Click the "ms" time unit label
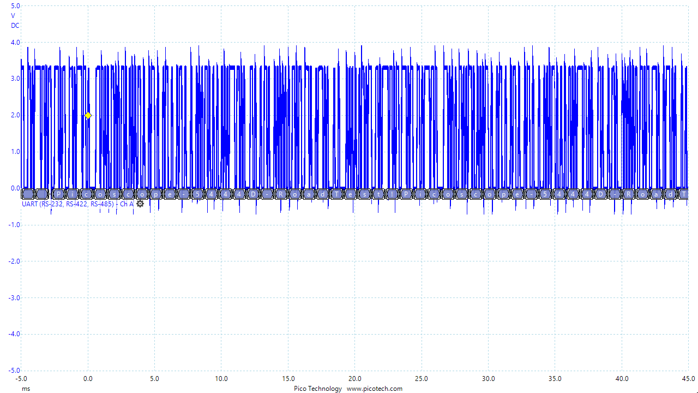Viewport: 698px width, 393px height. 26,389
